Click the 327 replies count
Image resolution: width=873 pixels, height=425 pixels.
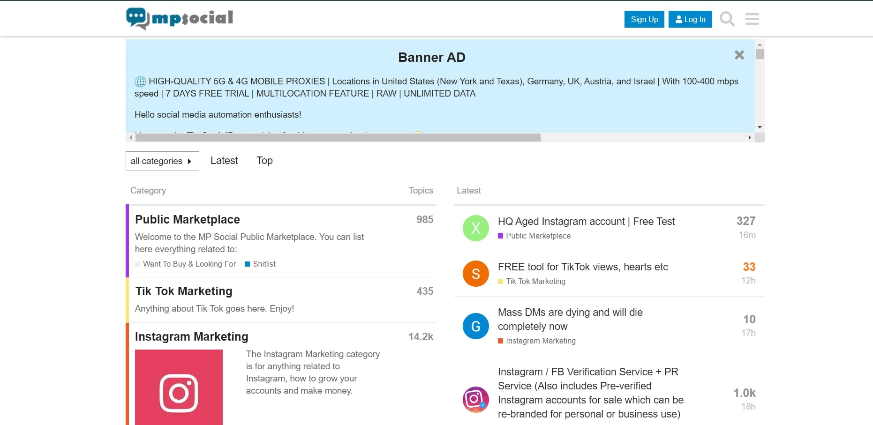pos(746,221)
